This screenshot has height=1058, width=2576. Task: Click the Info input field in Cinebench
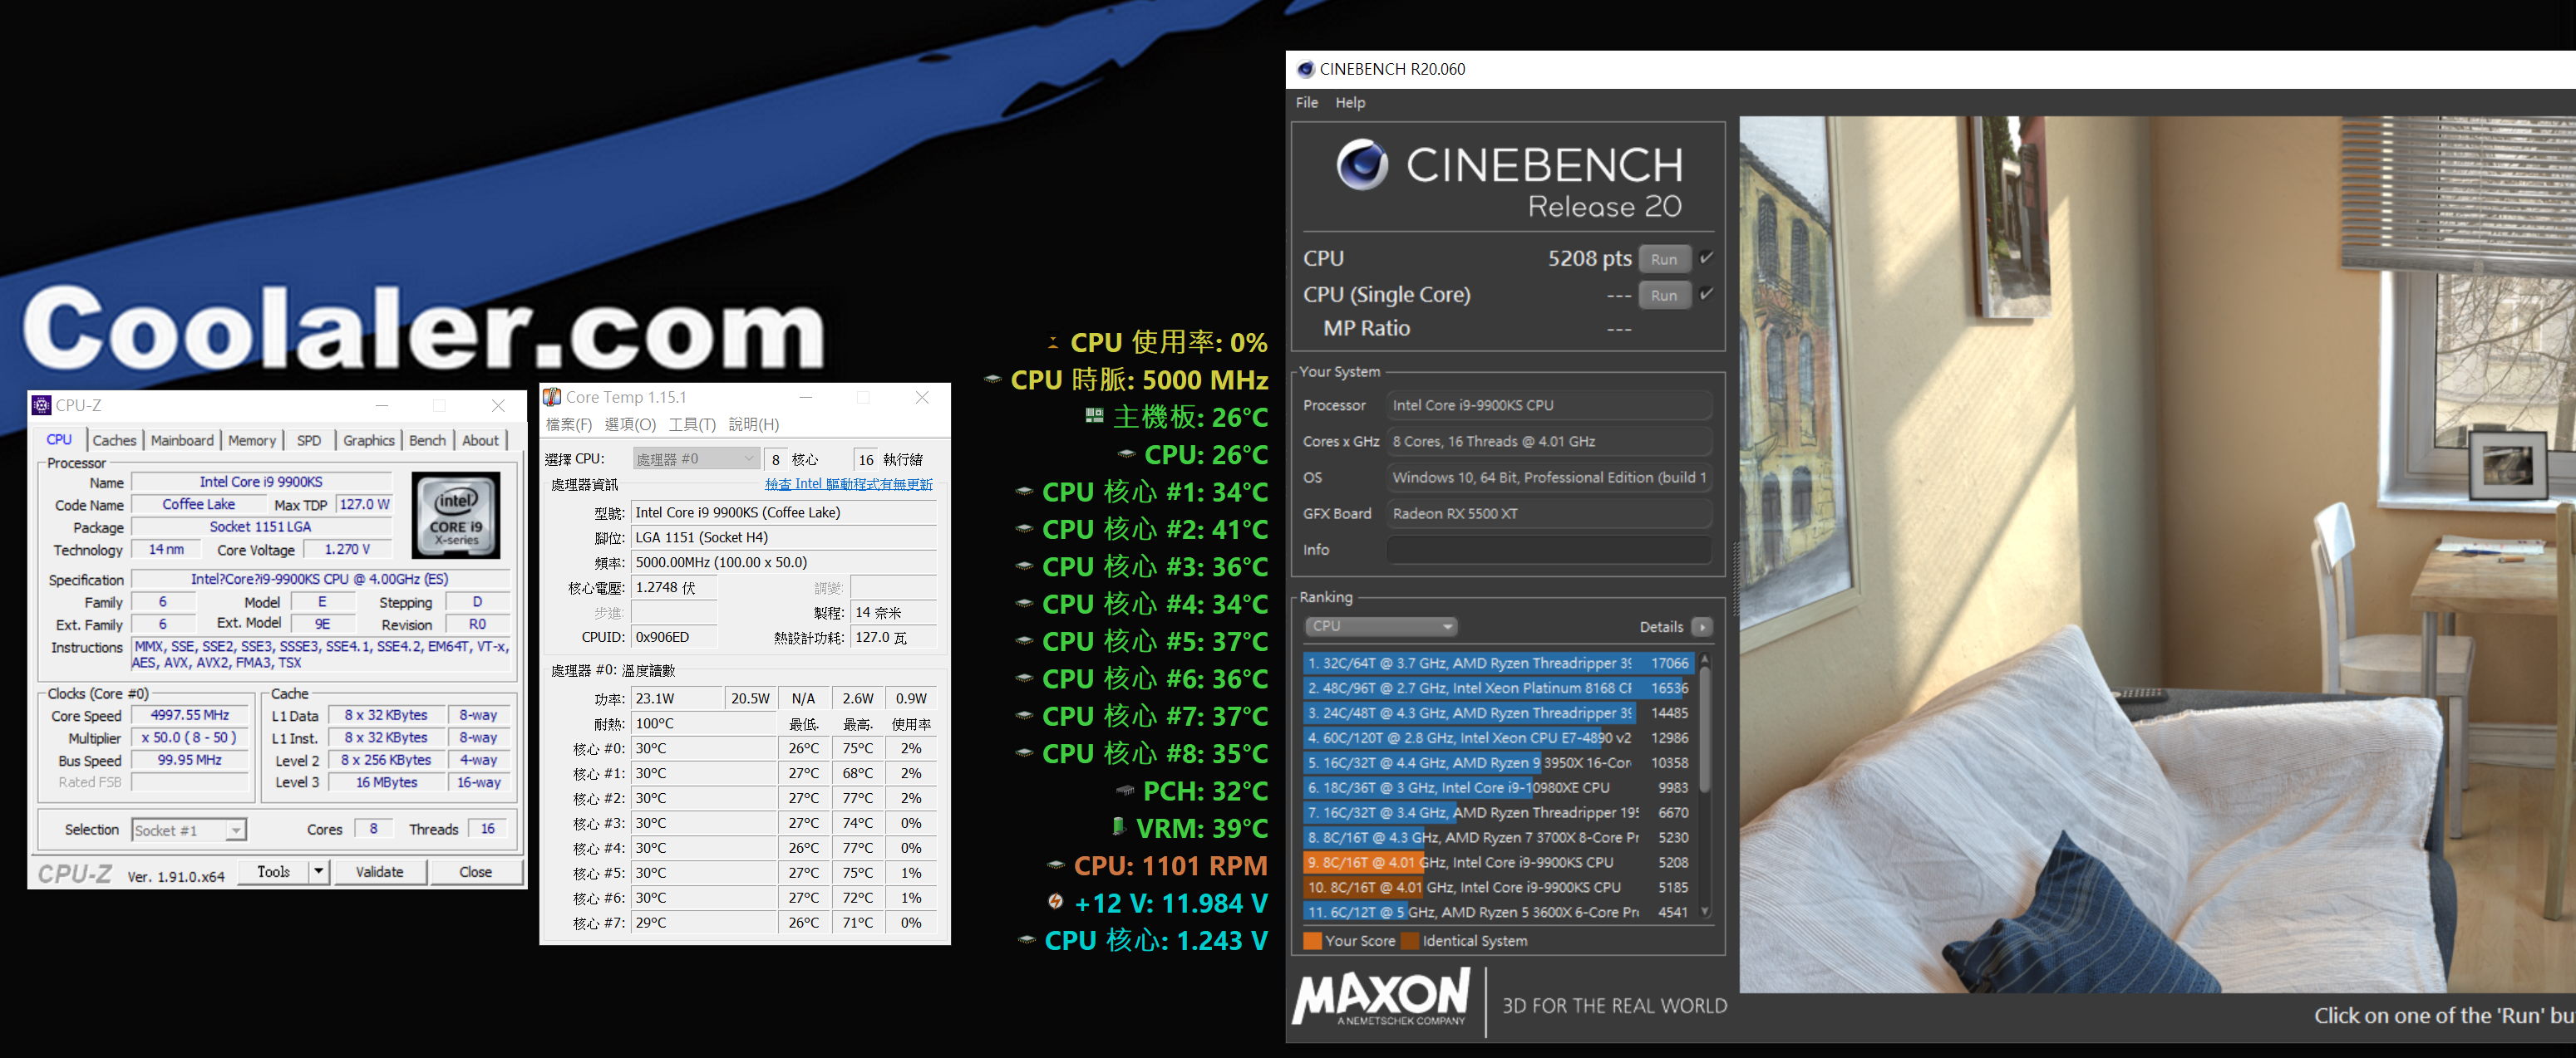click(x=1548, y=550)
